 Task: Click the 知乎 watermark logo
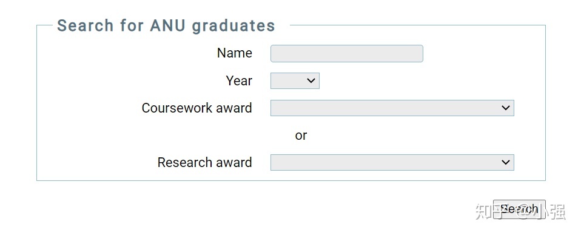489,211
